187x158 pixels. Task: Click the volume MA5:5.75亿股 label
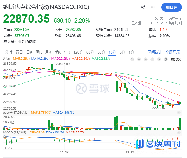pyautogui.click(x=41, y=113)
